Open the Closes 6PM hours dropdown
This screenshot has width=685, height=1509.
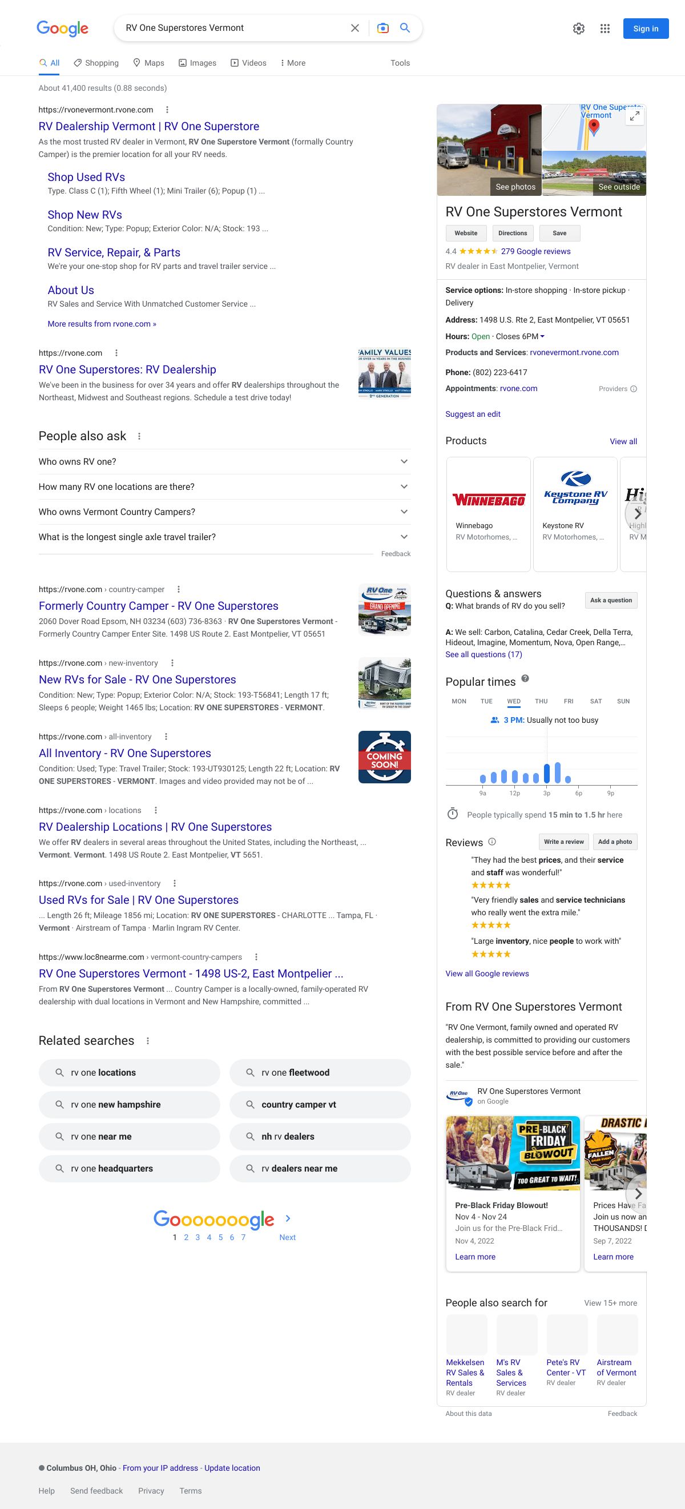pyautogui.click(x=542, y=336)
